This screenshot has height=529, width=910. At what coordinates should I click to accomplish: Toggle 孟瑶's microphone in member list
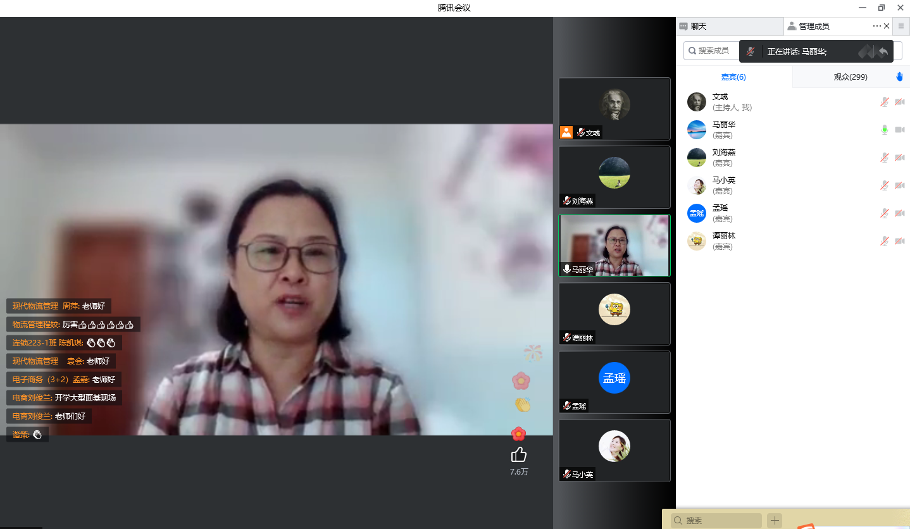(885, 213)
